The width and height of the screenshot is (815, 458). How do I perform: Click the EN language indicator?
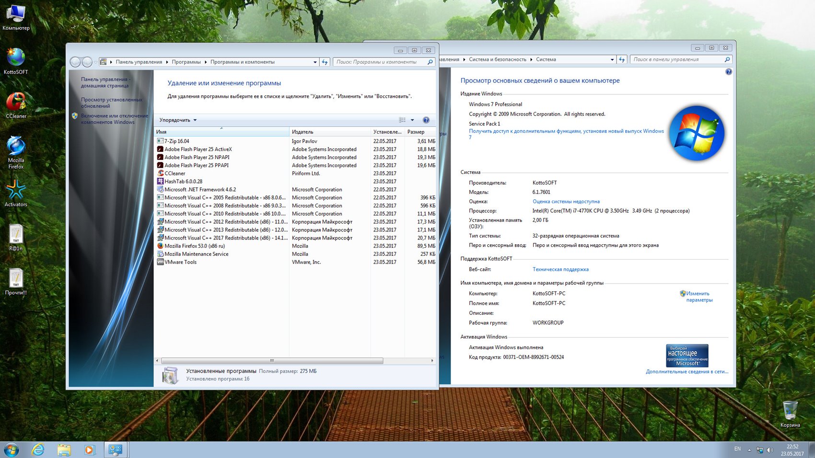[737, 449]
